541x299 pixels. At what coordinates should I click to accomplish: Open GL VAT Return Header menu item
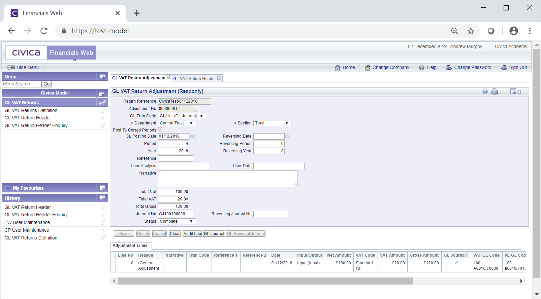(28, 118)
